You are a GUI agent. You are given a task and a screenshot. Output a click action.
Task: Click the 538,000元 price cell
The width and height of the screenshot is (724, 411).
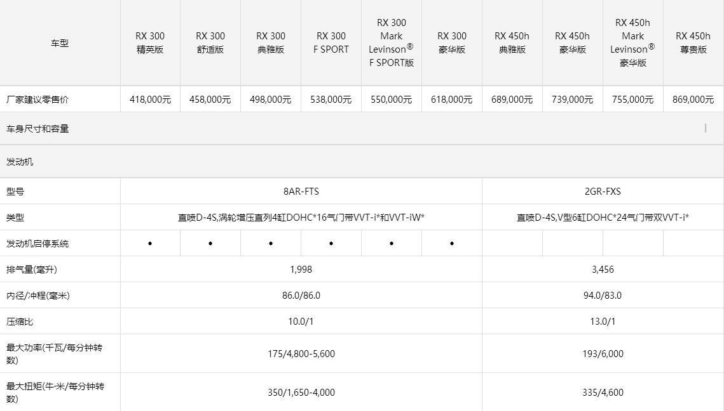coord(331,100)
